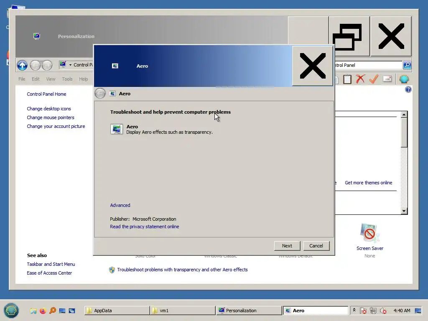
Task: Click the Cancel button
Action: coord(316,246)
